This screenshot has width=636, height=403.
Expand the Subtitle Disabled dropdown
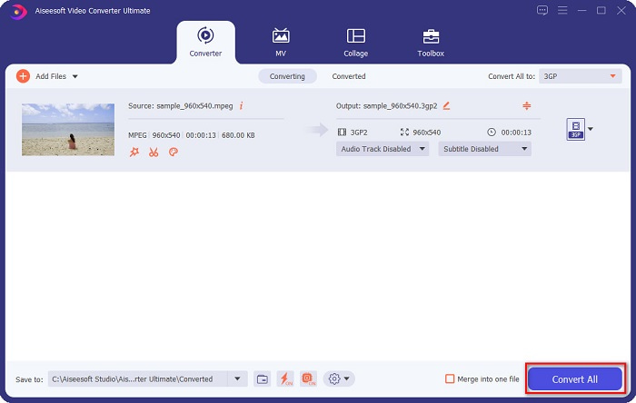click(x=484, y=149)
